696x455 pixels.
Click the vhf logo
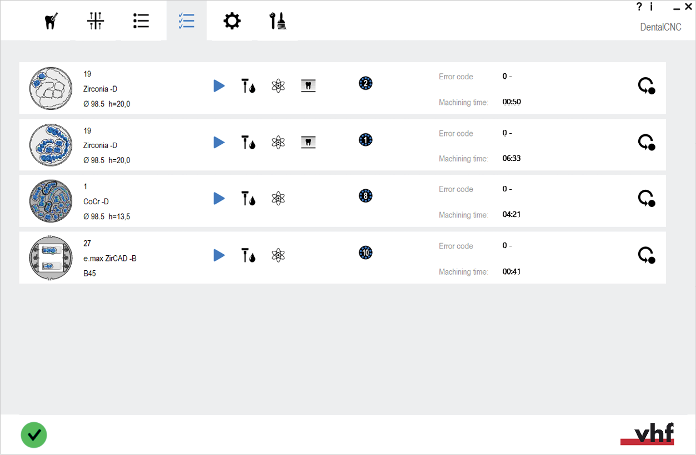point(647,434)
